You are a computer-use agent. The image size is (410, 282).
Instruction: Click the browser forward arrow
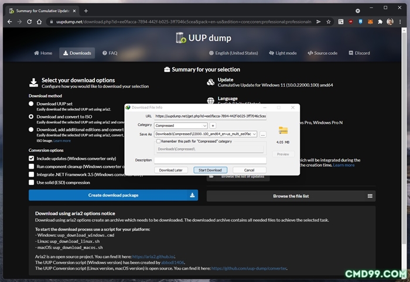tap(19, 22)
